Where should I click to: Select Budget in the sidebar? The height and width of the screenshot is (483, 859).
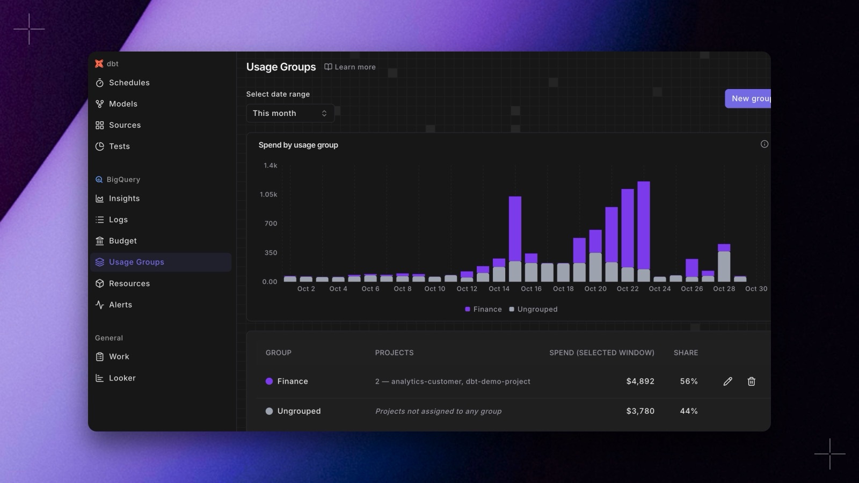[x=161, y=241]
